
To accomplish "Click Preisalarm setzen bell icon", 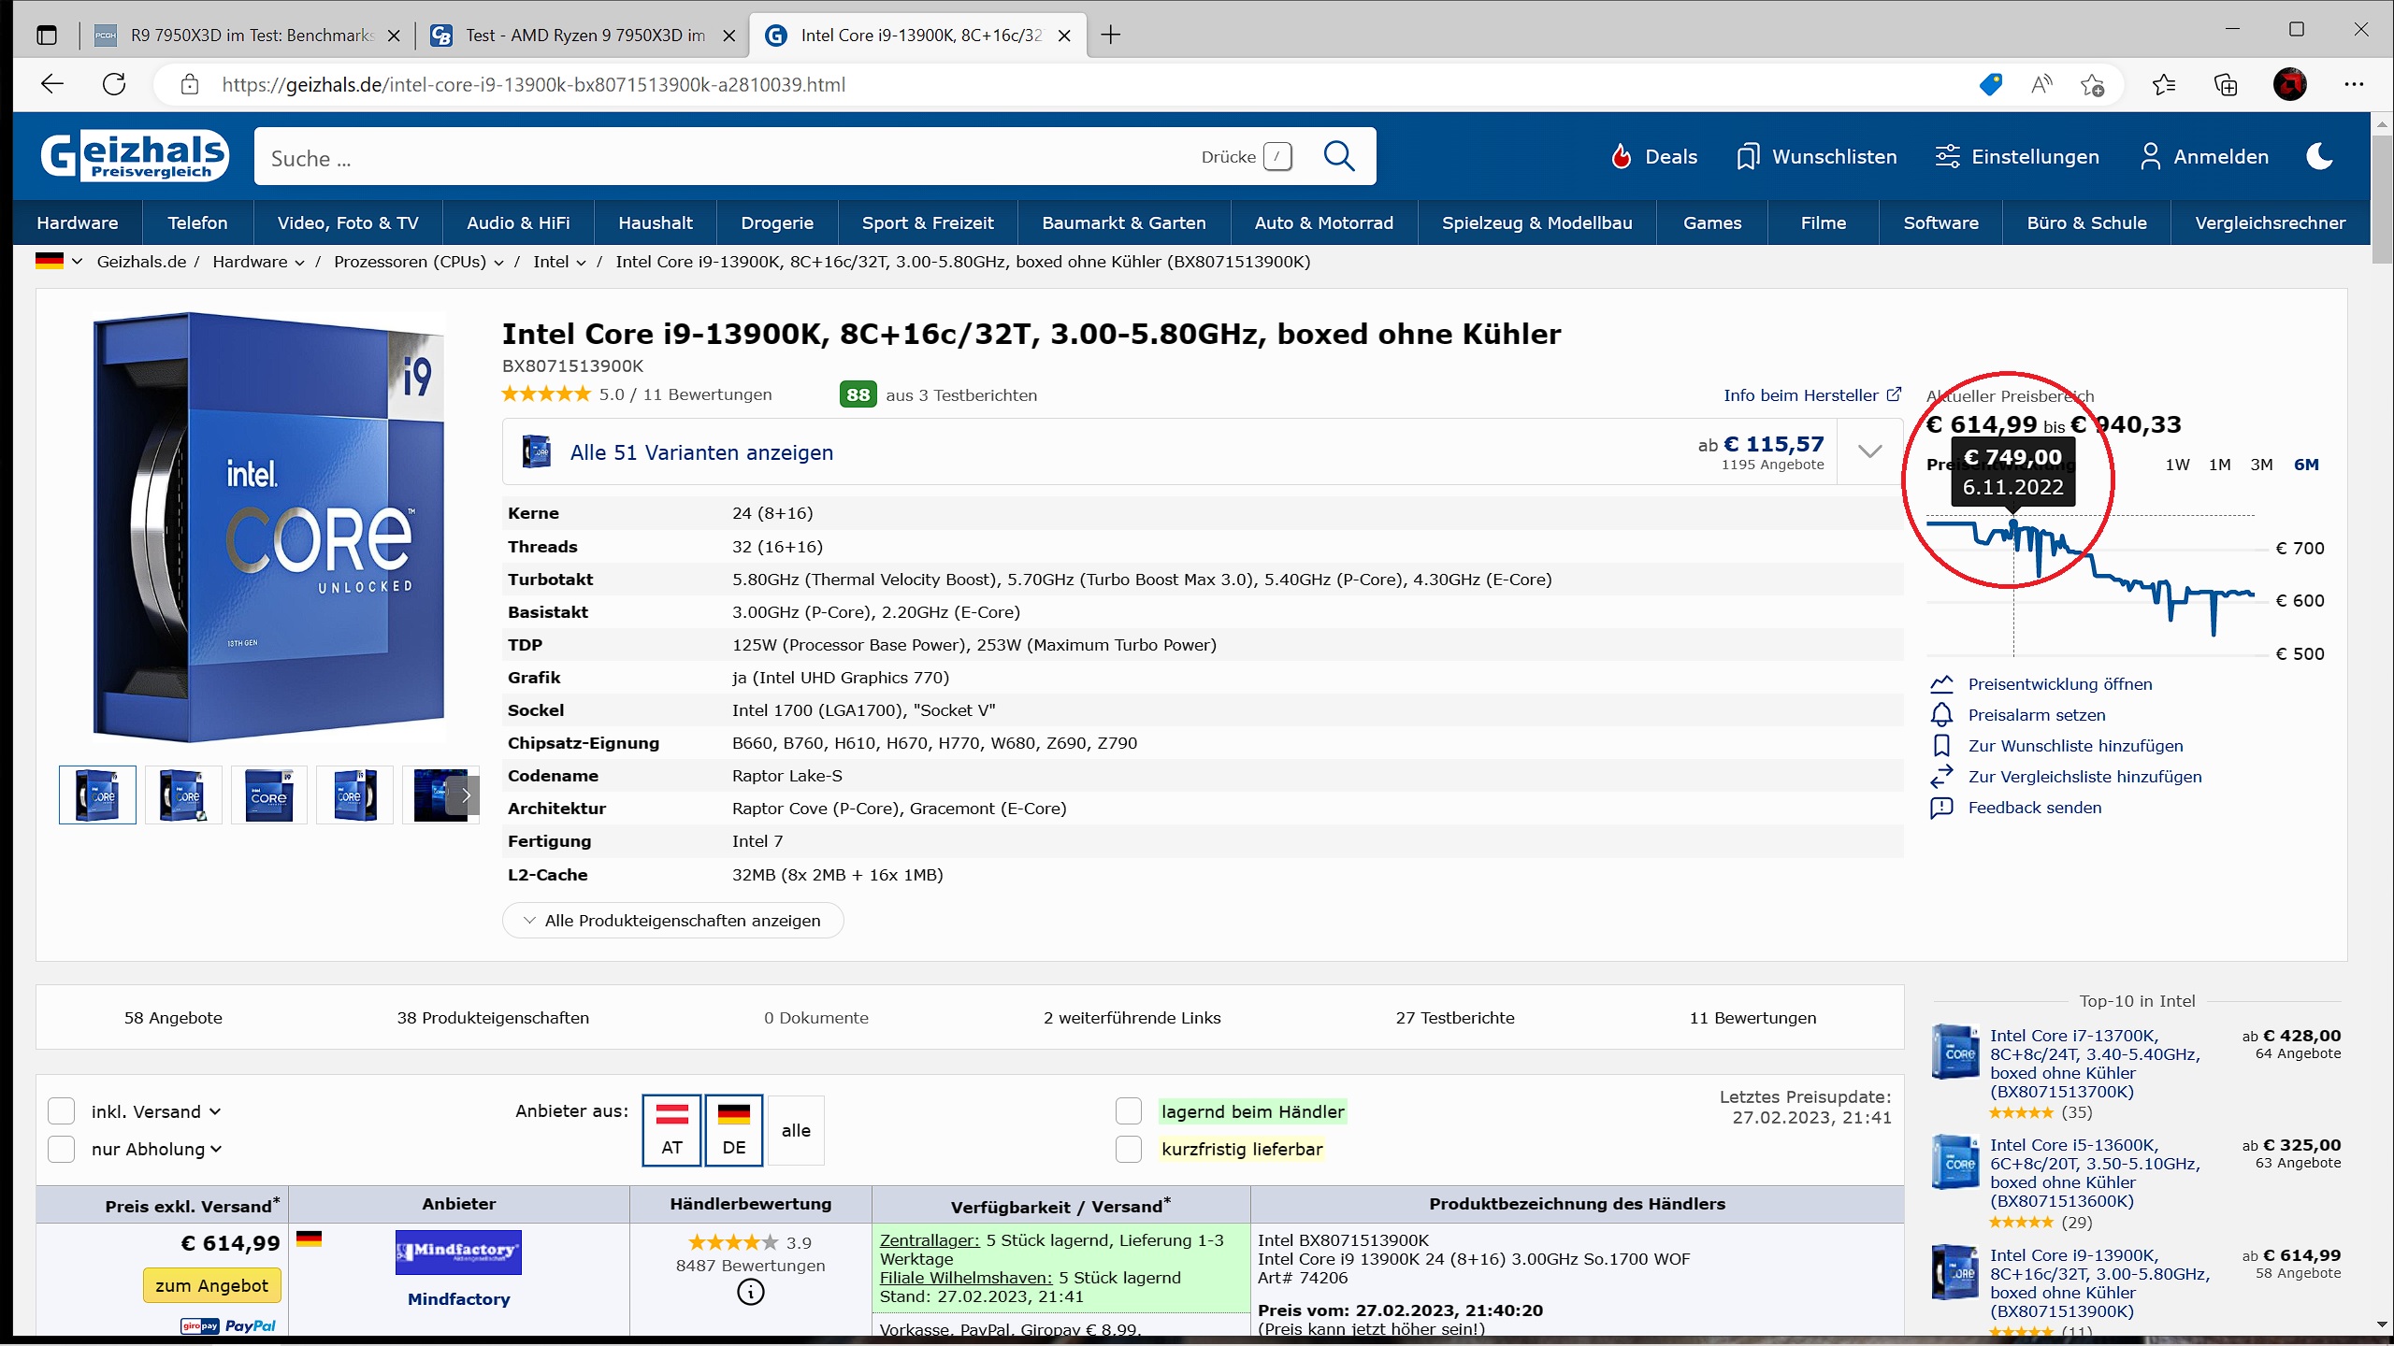I will tap(1941, 715).
